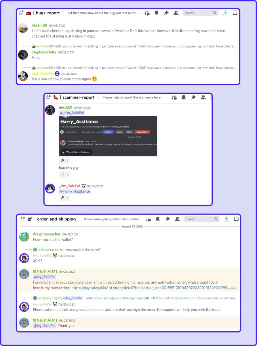The height and width of the screenshot is (346, 257).
Task: Open threads icon in scammer-report header
Action: click(x=174, y=97)
